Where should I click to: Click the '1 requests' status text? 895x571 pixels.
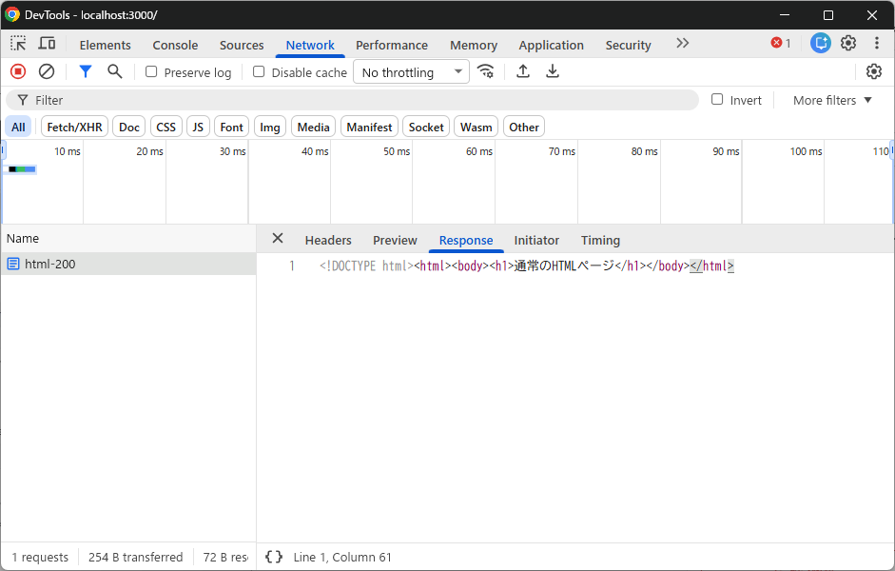tap(40, 558)
